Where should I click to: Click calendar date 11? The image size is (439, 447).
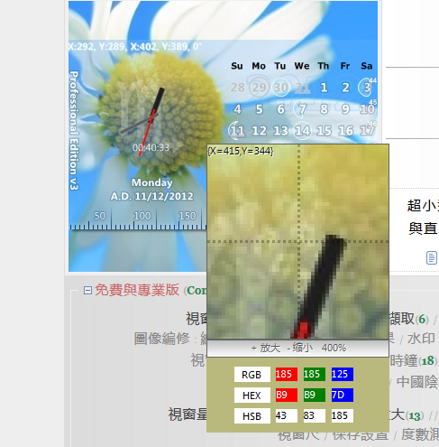coord(237,131)
